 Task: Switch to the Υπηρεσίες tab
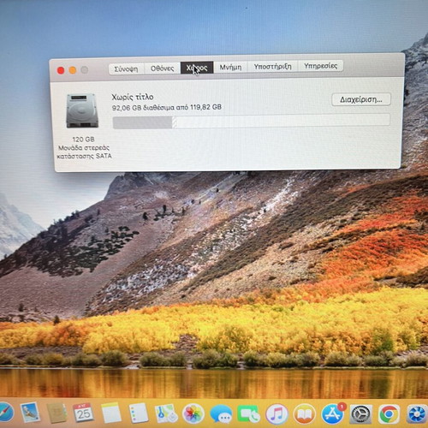click(320, 66)
